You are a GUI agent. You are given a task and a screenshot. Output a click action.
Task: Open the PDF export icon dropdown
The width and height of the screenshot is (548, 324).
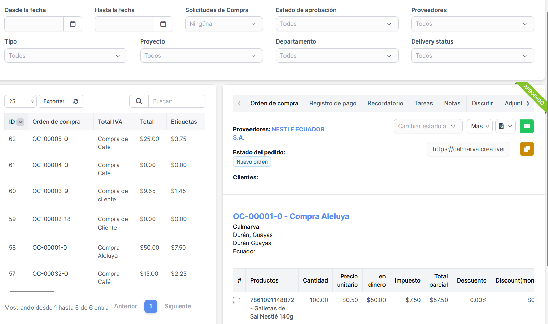pos(506,126)
